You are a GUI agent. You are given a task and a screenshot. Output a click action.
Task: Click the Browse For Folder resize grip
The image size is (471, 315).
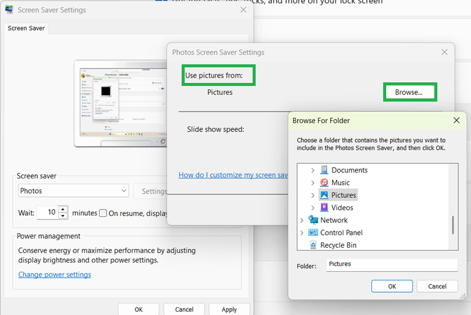463,296
